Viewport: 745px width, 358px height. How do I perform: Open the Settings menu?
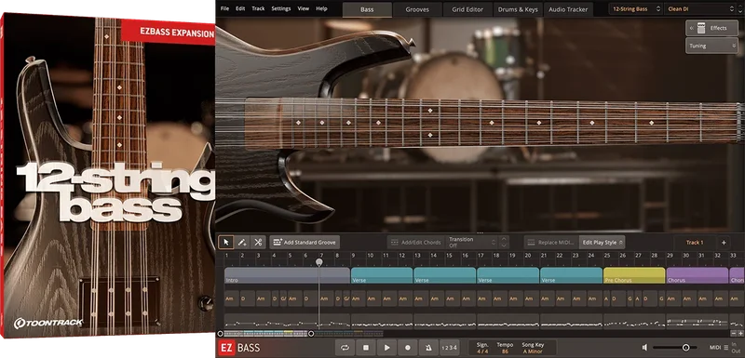pos(281,8)
